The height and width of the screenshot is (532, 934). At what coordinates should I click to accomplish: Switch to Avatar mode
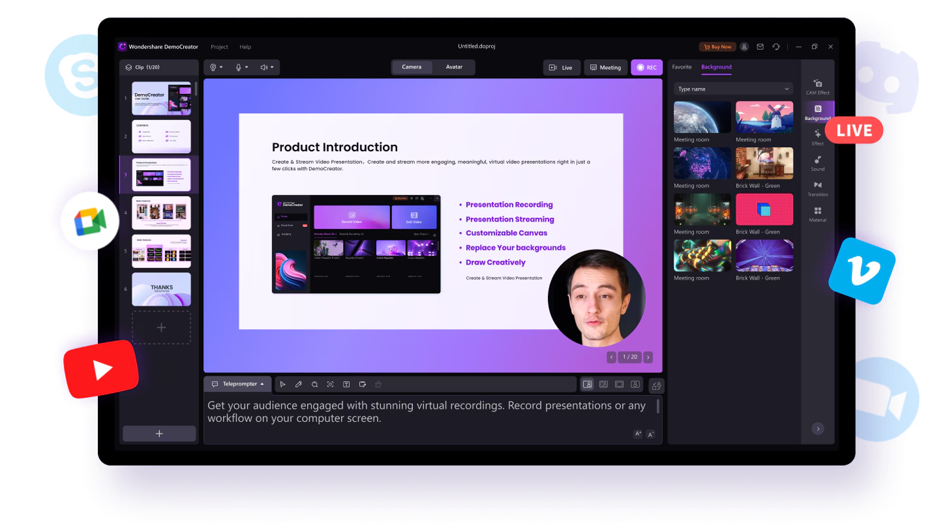(x=454, y=67)
